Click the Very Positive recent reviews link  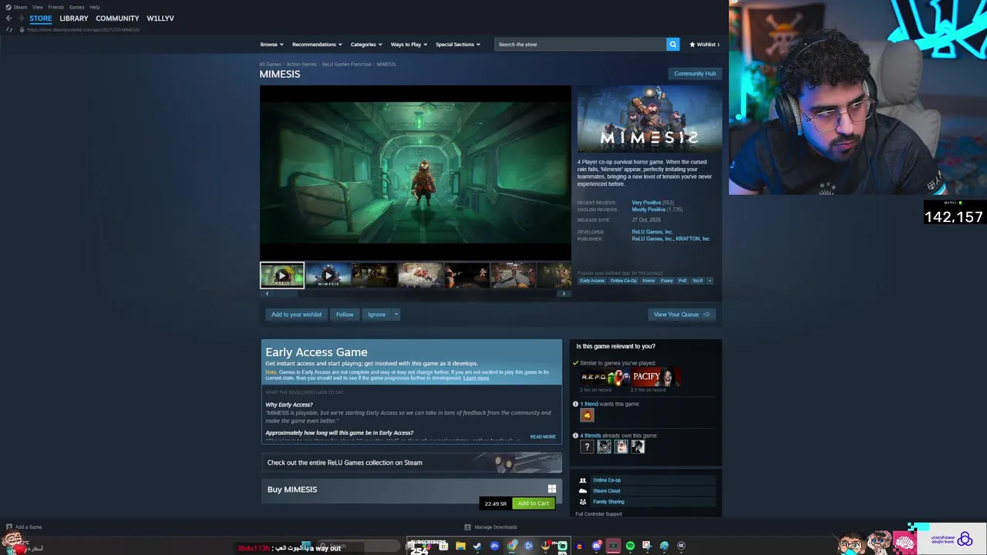tap(646, 203)
